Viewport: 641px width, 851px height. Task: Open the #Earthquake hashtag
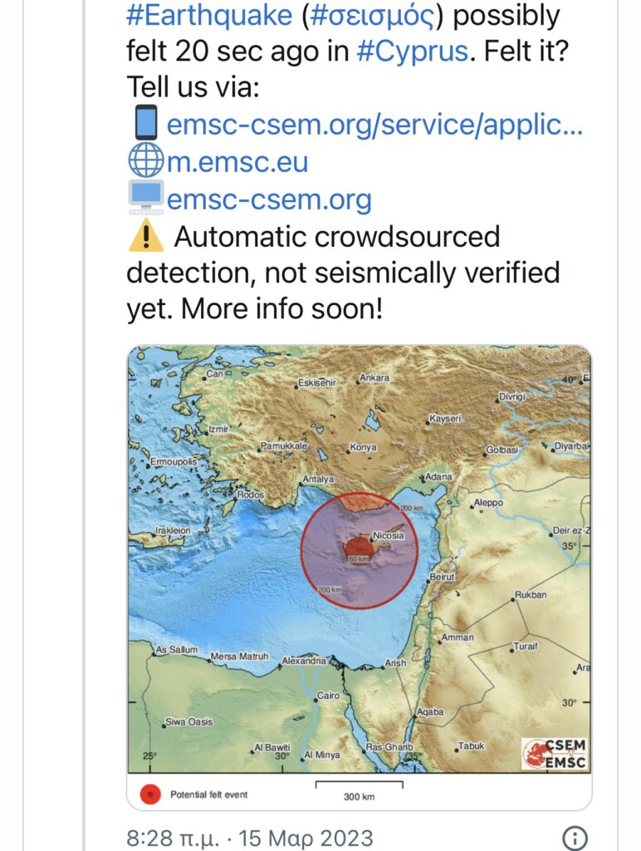(x=209, y=15)
